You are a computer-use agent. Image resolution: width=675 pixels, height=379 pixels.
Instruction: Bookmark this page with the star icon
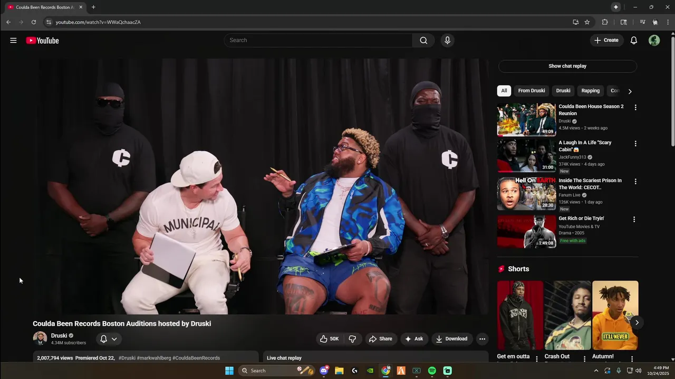click(587, 22)
